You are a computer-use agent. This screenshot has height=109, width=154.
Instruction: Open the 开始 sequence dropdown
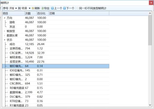[16, 8]
